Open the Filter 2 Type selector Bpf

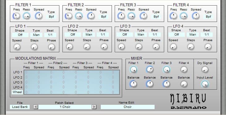tap(104, 17)
